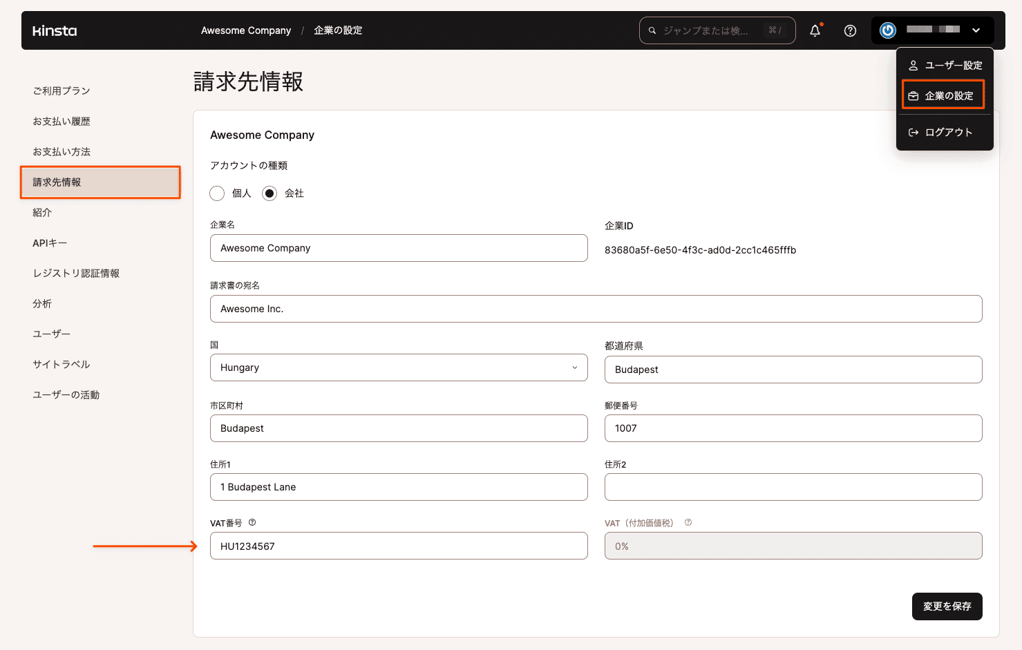1022x650 pixels.
Task: Click the 変更を保存 save button
Action: click(x=947, y=606)
